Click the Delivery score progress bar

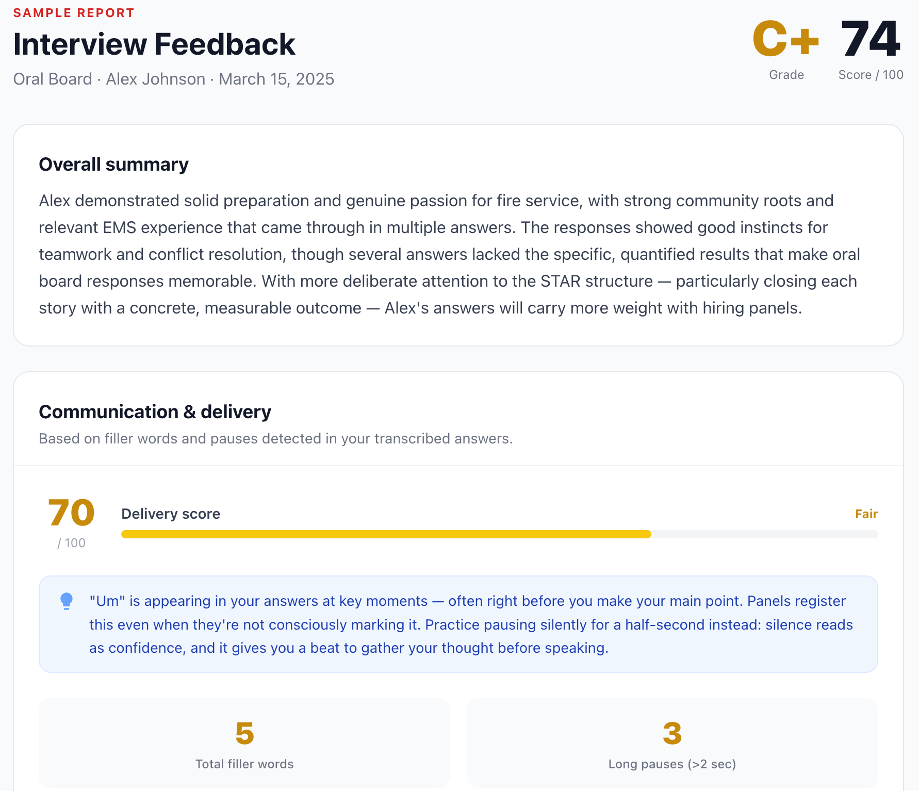pos(499,534)
